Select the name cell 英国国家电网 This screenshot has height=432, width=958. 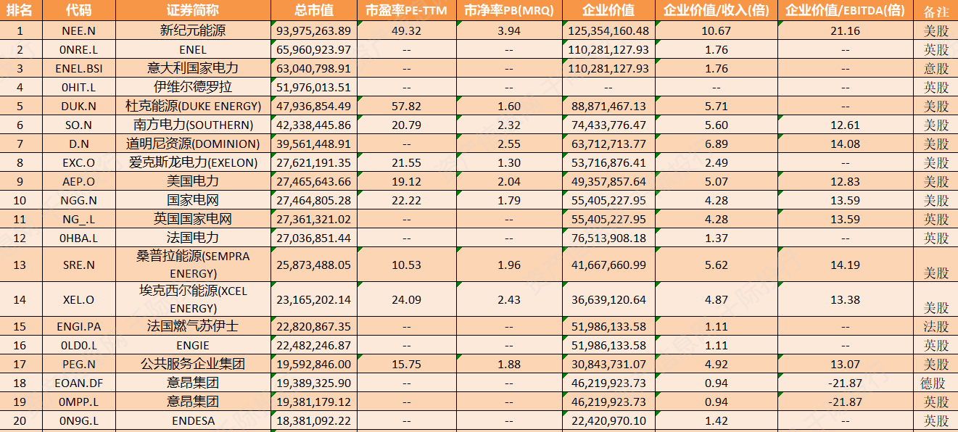tap(192, 219)
